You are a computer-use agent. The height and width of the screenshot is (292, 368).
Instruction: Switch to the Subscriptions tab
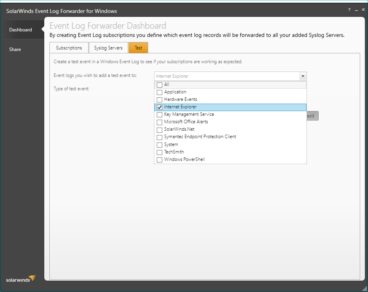coord(69,48)
